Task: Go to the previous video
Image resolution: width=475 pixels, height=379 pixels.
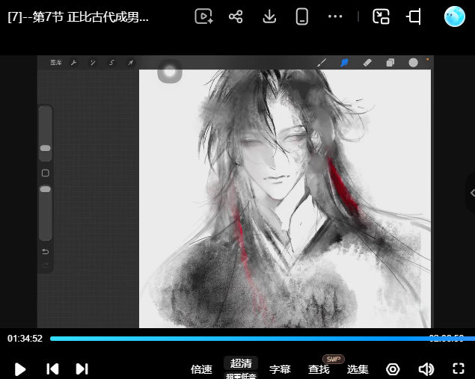Action: click(x=52, y=369)
